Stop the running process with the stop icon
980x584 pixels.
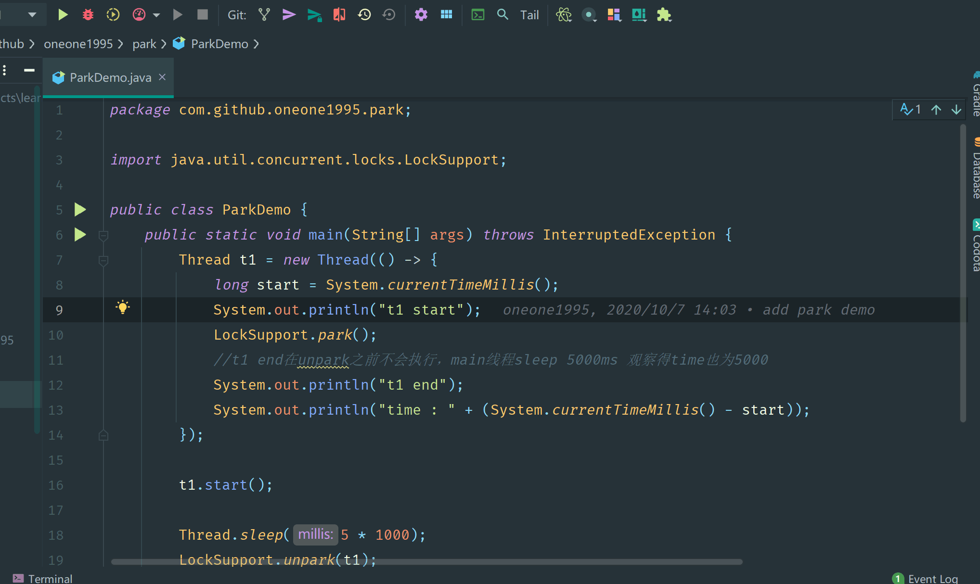click(x=202, y=14)
